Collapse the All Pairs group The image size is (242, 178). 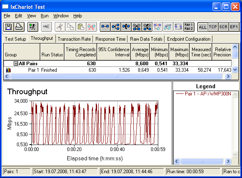(16, 64)
